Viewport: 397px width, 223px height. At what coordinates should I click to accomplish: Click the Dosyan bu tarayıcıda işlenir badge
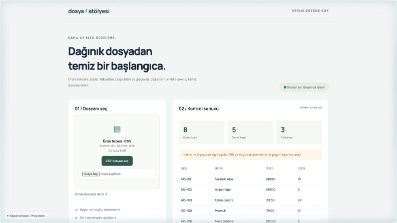(304, 87)
